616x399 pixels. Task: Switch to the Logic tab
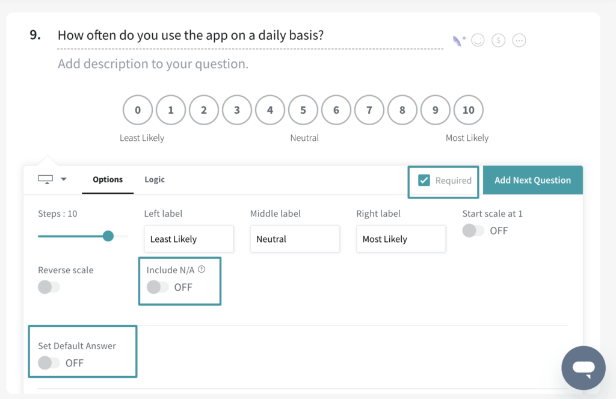[x=154, y=179]
